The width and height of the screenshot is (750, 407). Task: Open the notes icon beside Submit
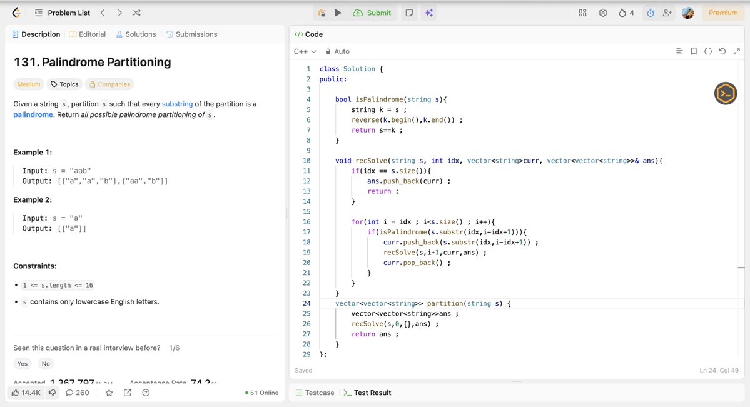point(410,13)
